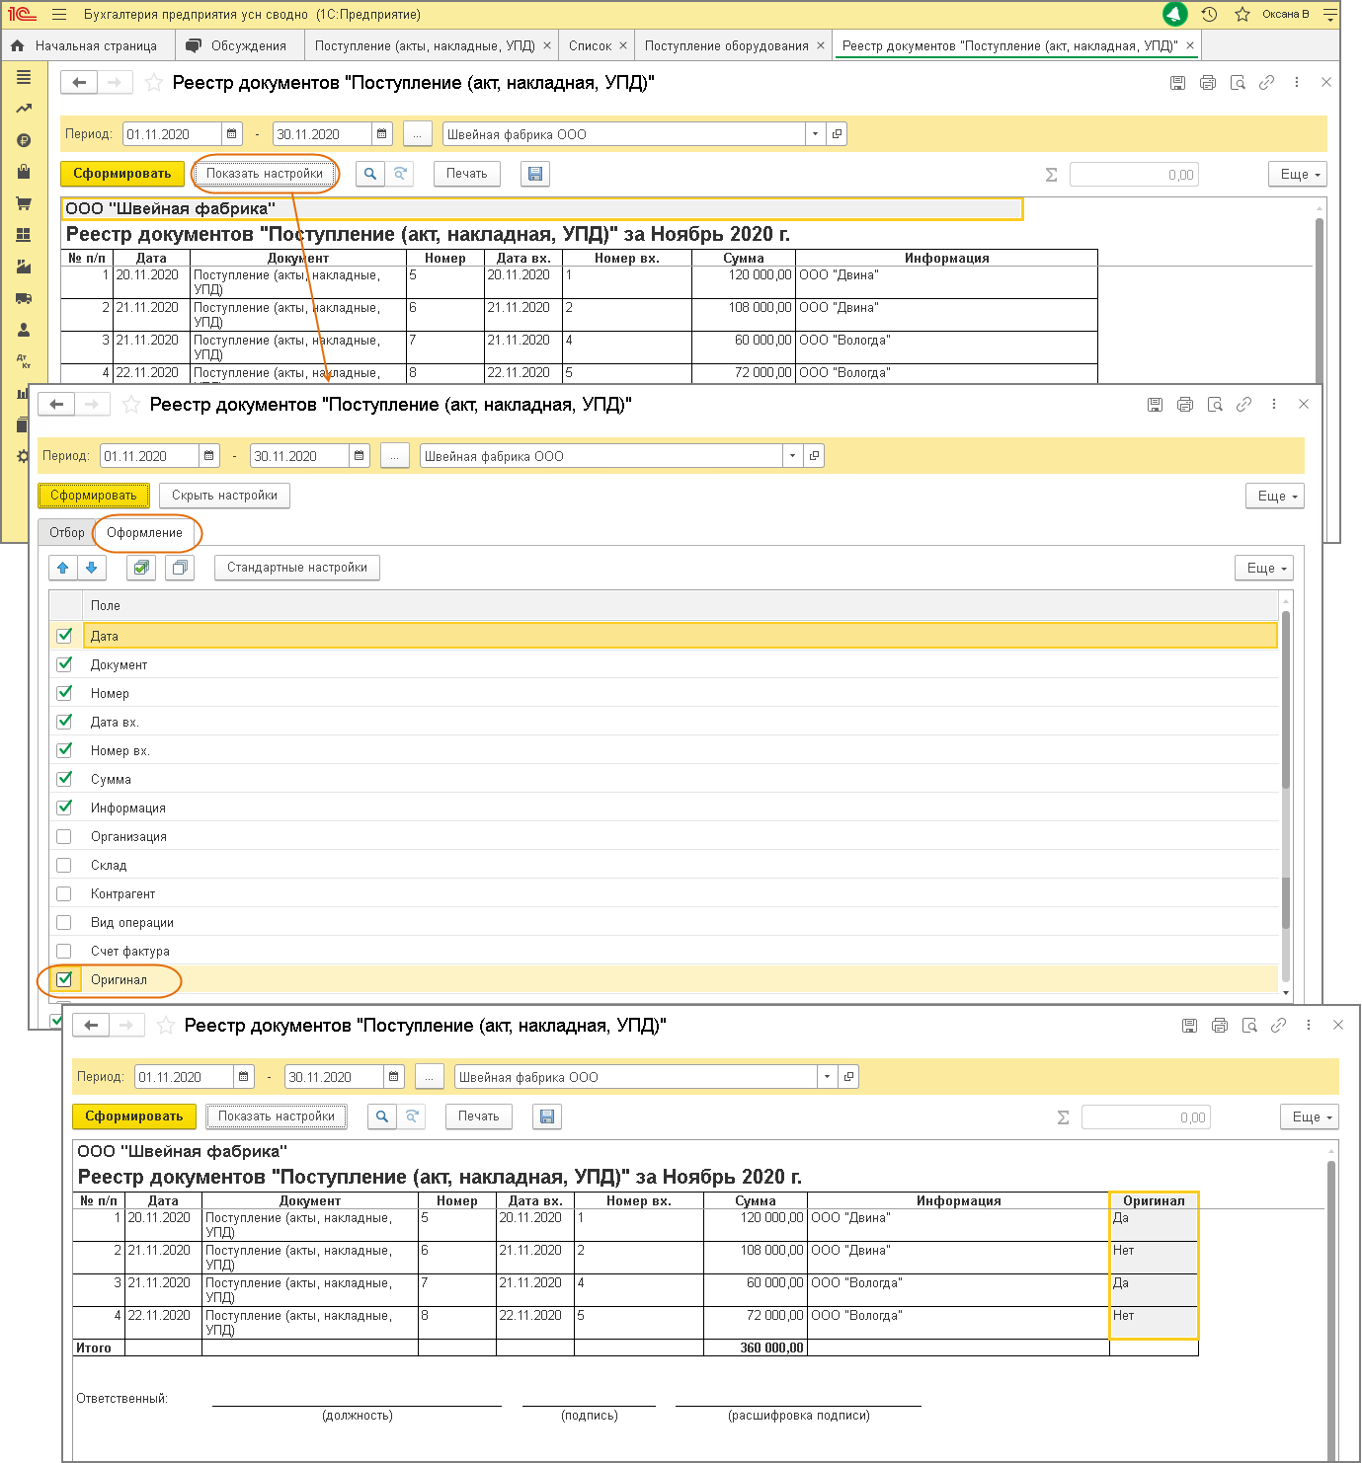Click printer icon in top window header
Viewport: 1362px width, 1463px height.
(x=1208, y=83)
